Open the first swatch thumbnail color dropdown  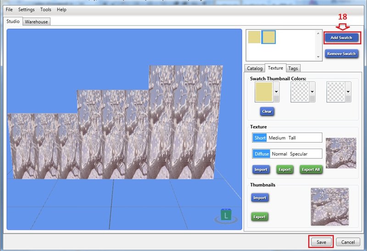[276, 92]
